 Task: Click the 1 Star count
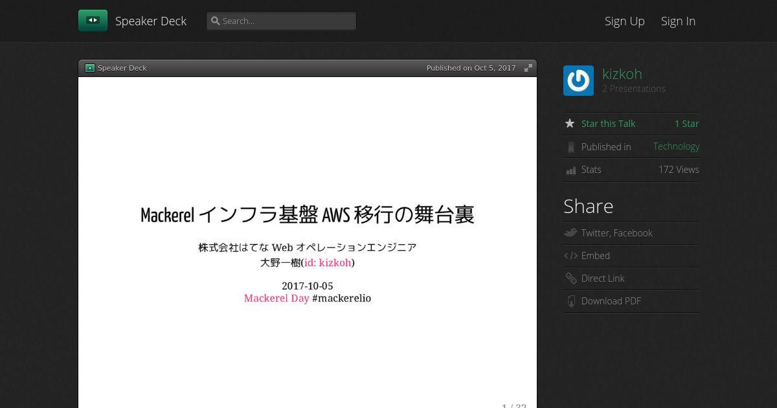pos(686,124)
